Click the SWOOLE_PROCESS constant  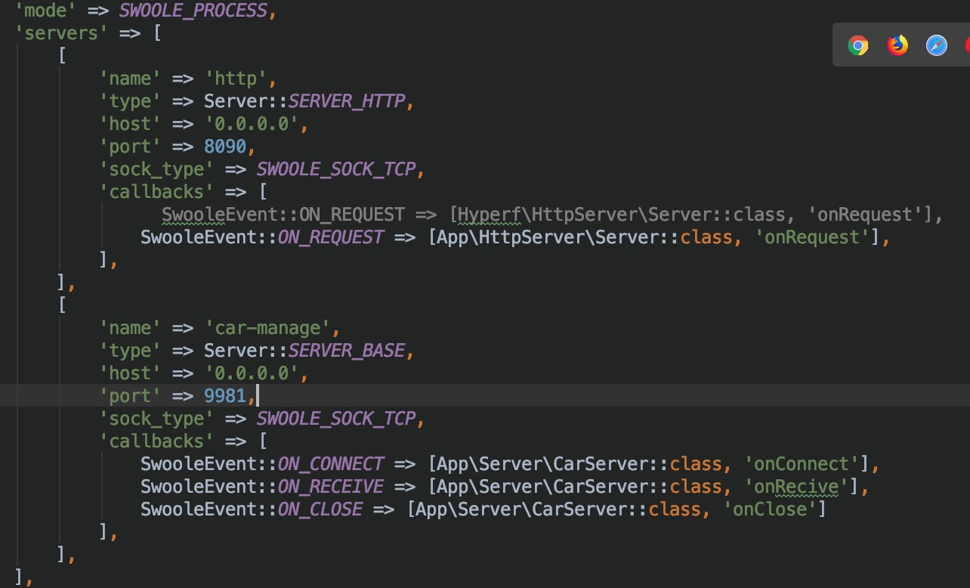190,11
